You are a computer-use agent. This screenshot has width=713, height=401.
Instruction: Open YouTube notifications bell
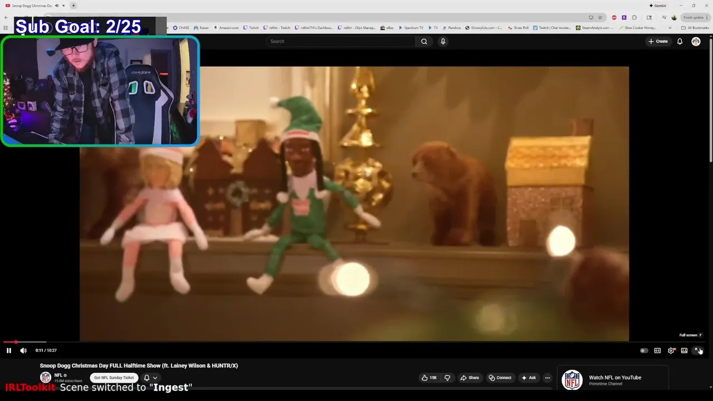pos(680,41)
